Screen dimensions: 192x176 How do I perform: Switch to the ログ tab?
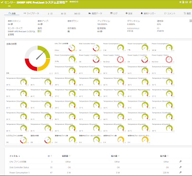coord(114,13)
